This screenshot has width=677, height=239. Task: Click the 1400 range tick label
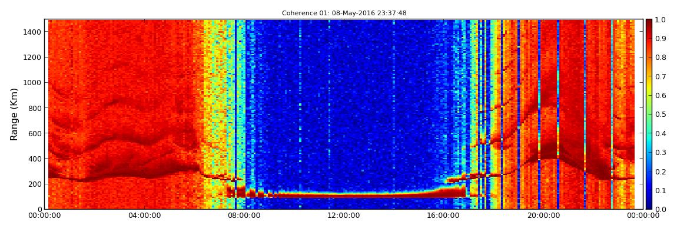coord(33,32)
